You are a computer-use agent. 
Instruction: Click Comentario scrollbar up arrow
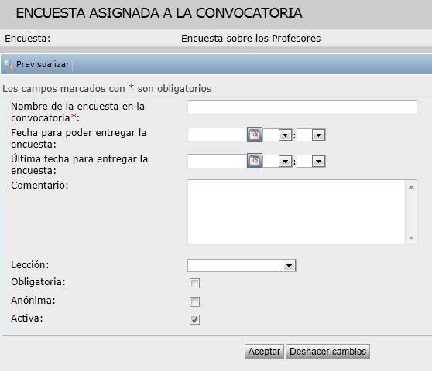[411, 187]
